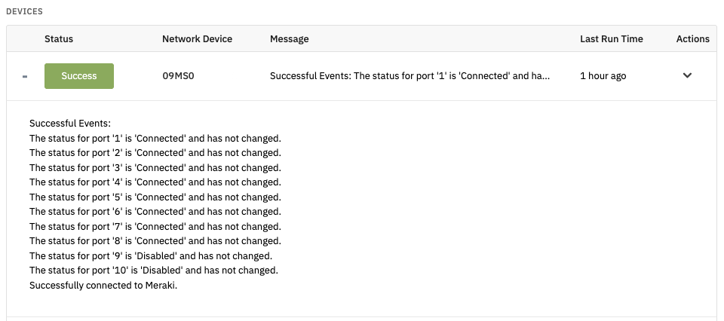Click 'Successfully connected to Meraki' text

click(103, 285)
